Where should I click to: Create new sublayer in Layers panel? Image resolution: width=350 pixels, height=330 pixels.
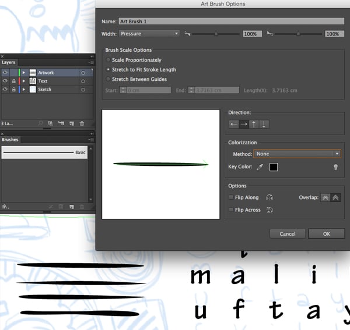[x=61, y=123]
